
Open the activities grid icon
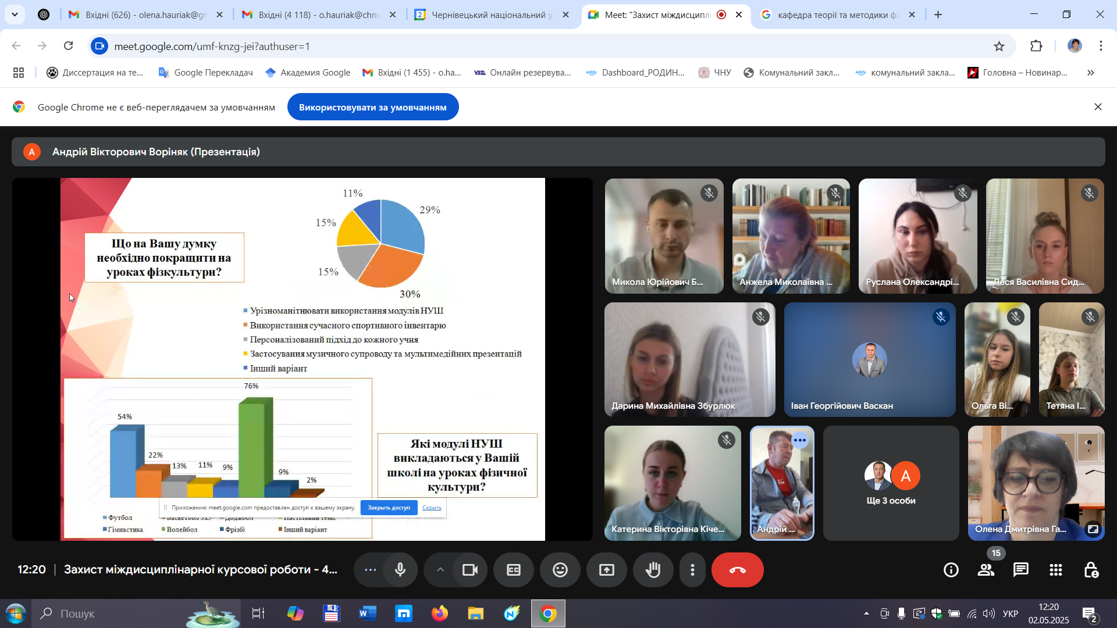pos(1055,570)
